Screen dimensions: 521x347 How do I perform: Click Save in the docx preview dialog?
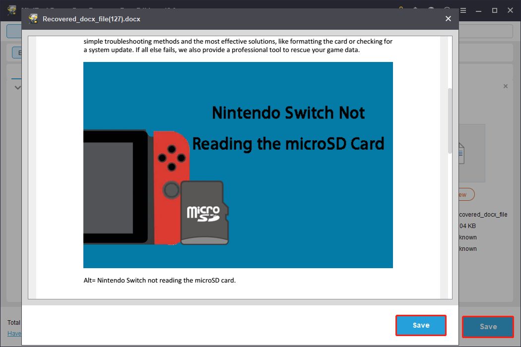(421, 325)
